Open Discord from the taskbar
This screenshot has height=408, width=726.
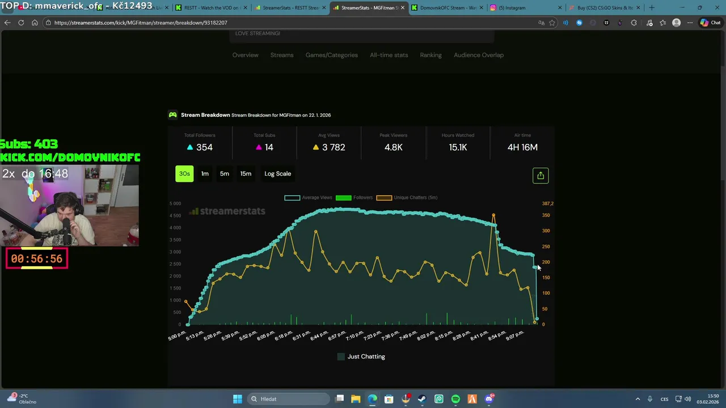(x=489, y=399)
